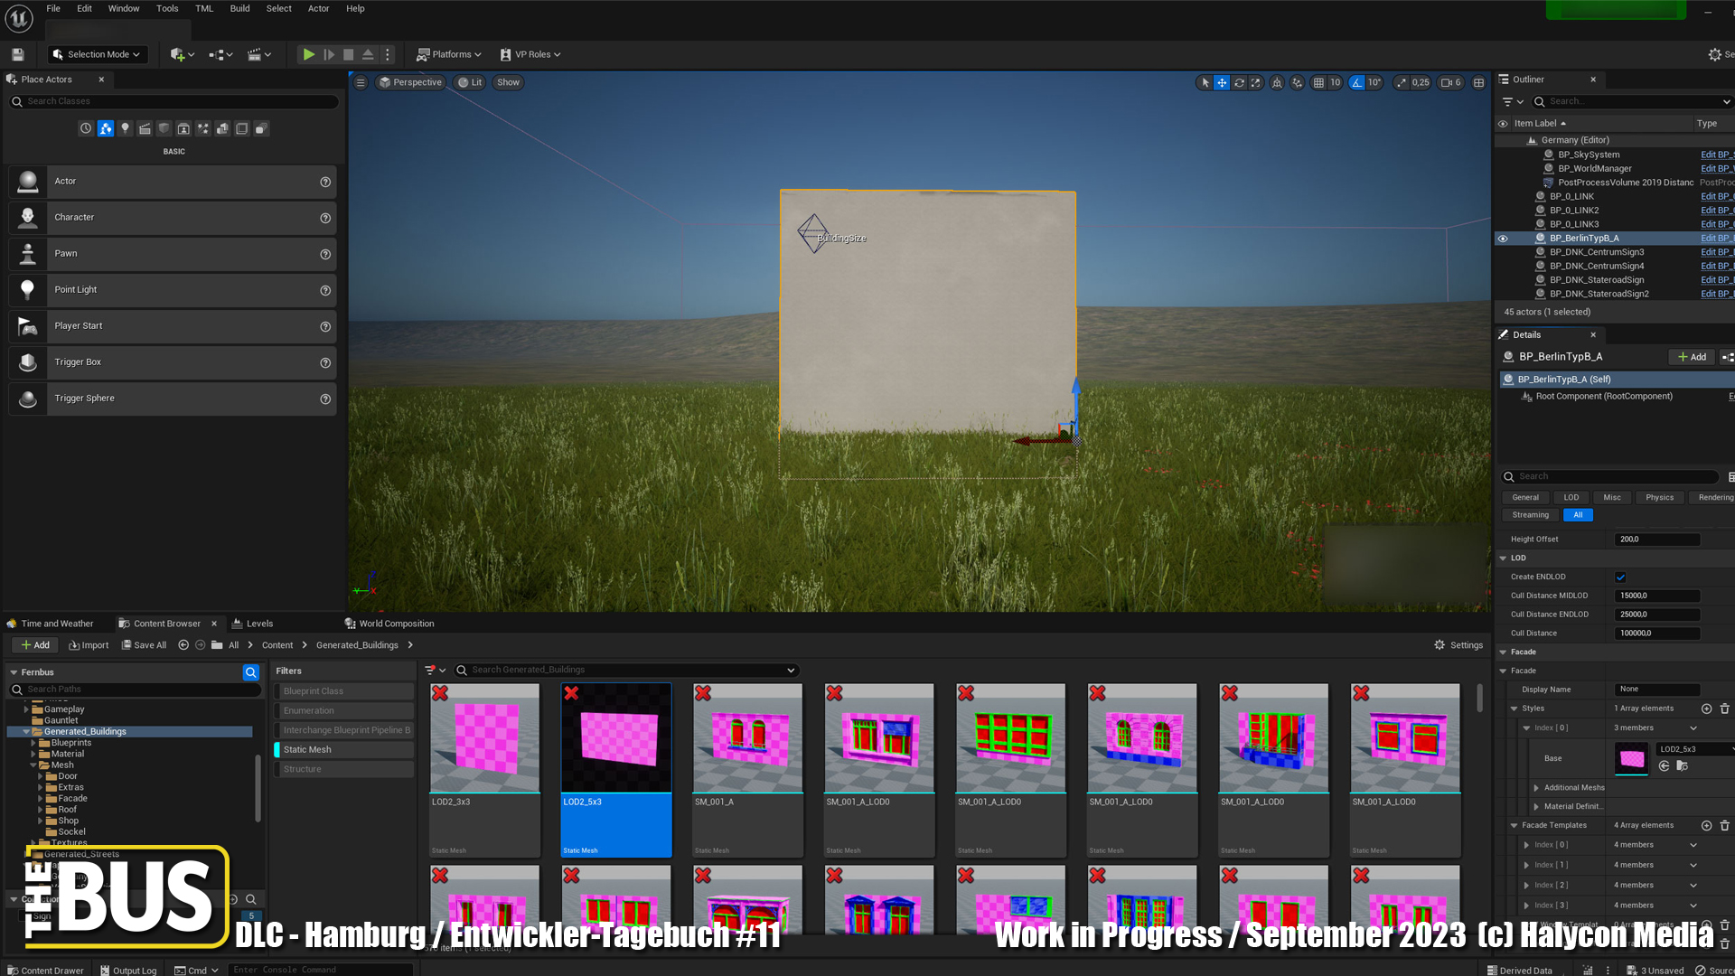1735x976 pixels.
Task: Open the Build menu
Action: [239, 8]
